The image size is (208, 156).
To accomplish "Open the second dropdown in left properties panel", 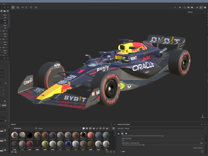I will [3, 74].
